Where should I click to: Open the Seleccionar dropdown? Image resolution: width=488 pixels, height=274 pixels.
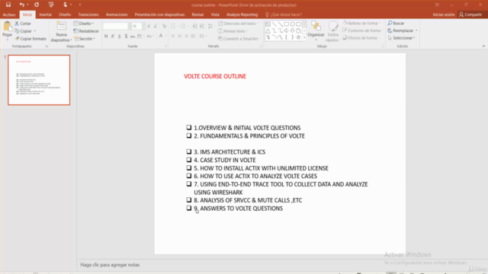pos(402,38)
